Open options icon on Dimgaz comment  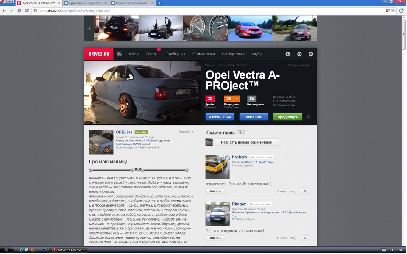tap(305, 238)
